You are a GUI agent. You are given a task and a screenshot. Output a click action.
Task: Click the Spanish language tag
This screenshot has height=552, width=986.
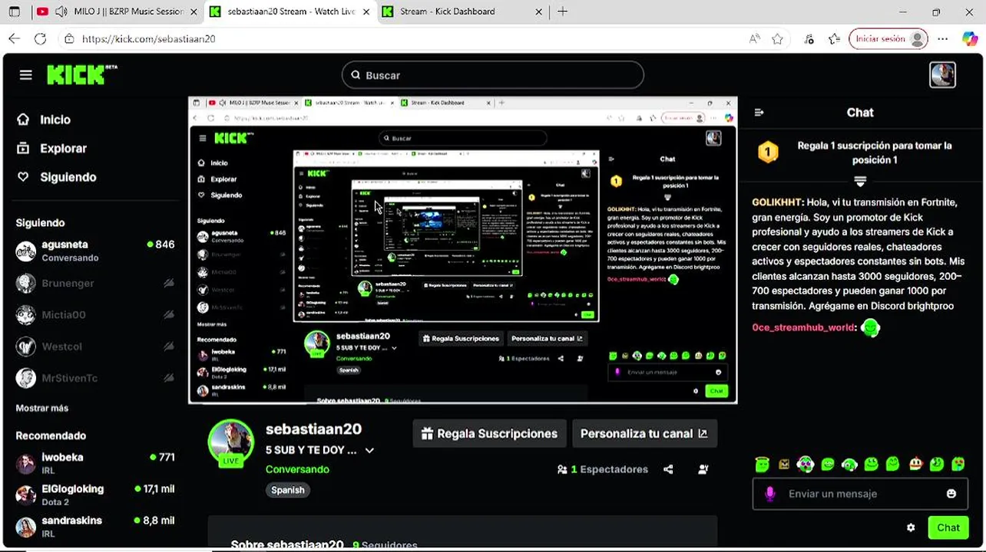click(x=288, y=490)
